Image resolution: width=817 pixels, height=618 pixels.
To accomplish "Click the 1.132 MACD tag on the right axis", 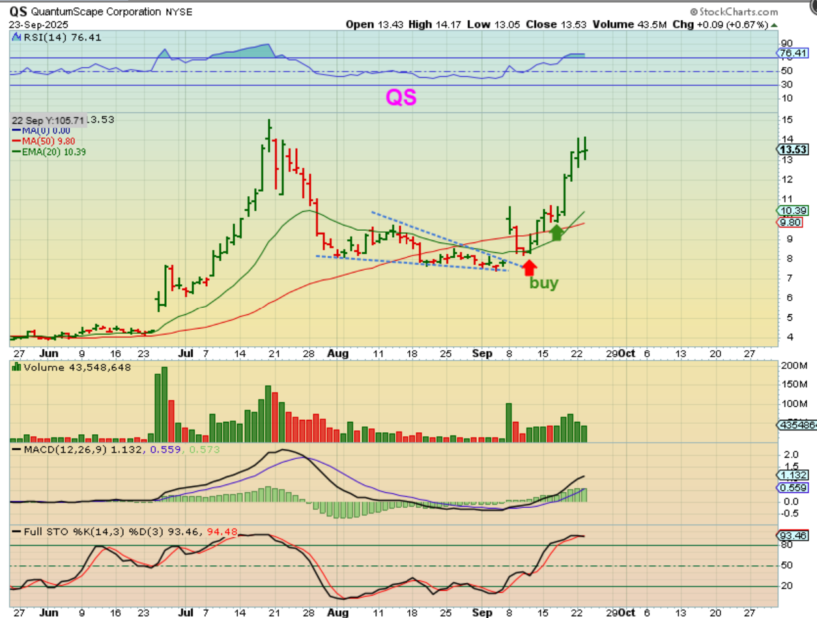I will [x=792, y=475].
